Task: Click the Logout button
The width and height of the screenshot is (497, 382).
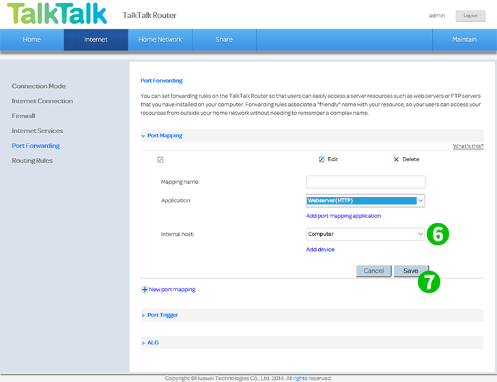Action: (x=470, y=16)
